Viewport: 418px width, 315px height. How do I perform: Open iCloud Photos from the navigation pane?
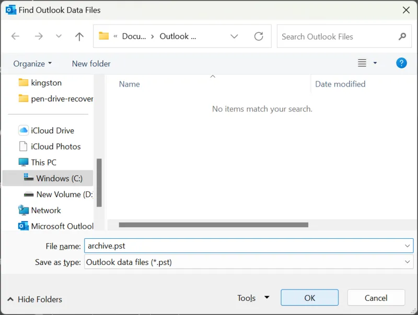(54, 147)
